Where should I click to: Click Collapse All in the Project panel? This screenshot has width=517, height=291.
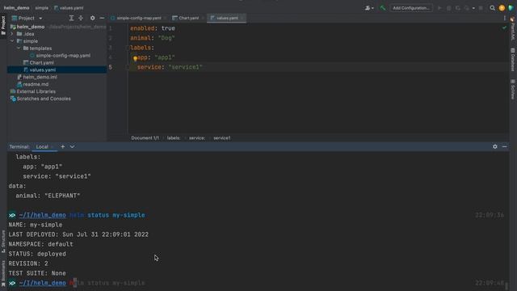tap(81, 18)
